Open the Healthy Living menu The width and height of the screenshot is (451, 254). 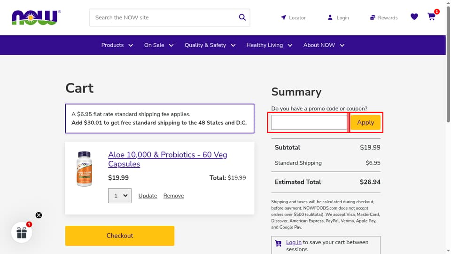pos(269,45)
